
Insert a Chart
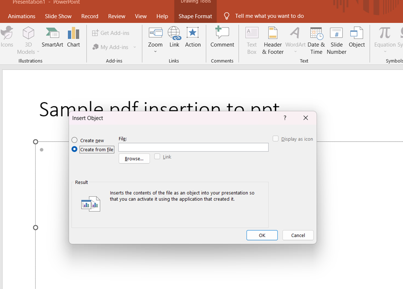point(73,37)
